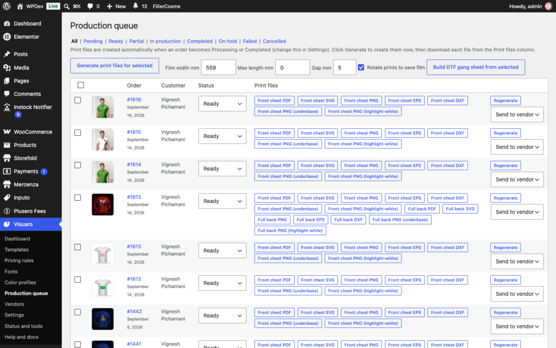The height and width of the screenshot is (348, 556).
Task: Open FillerCosme in the admin bar
Action: (x=167, y=7)
